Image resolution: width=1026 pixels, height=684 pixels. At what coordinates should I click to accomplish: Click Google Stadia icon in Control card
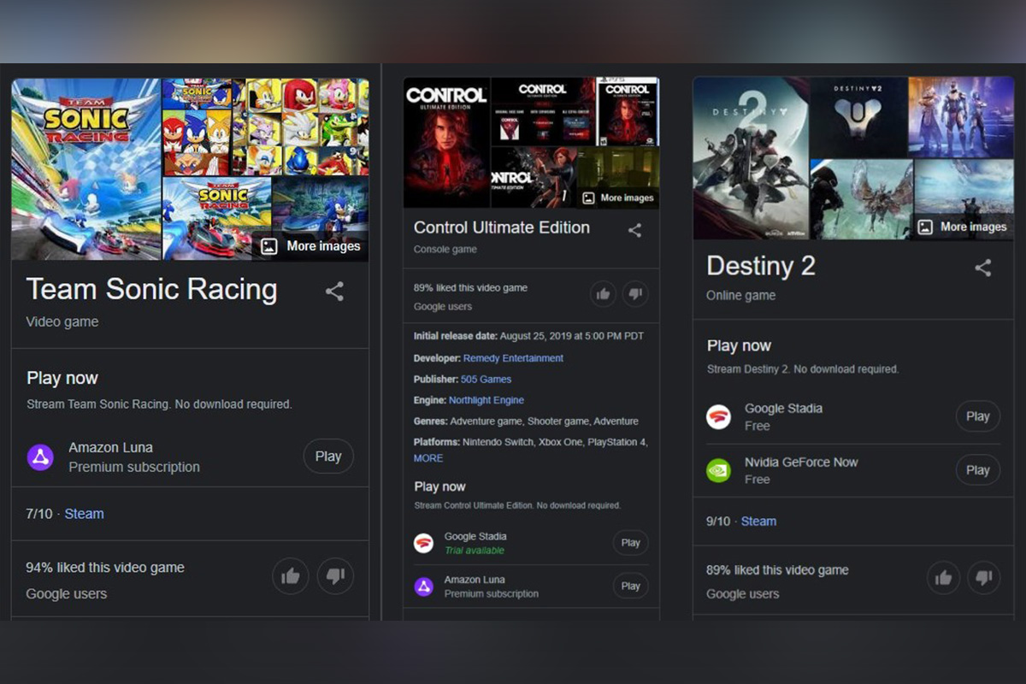pyautogui.click(x=423, y=543)
